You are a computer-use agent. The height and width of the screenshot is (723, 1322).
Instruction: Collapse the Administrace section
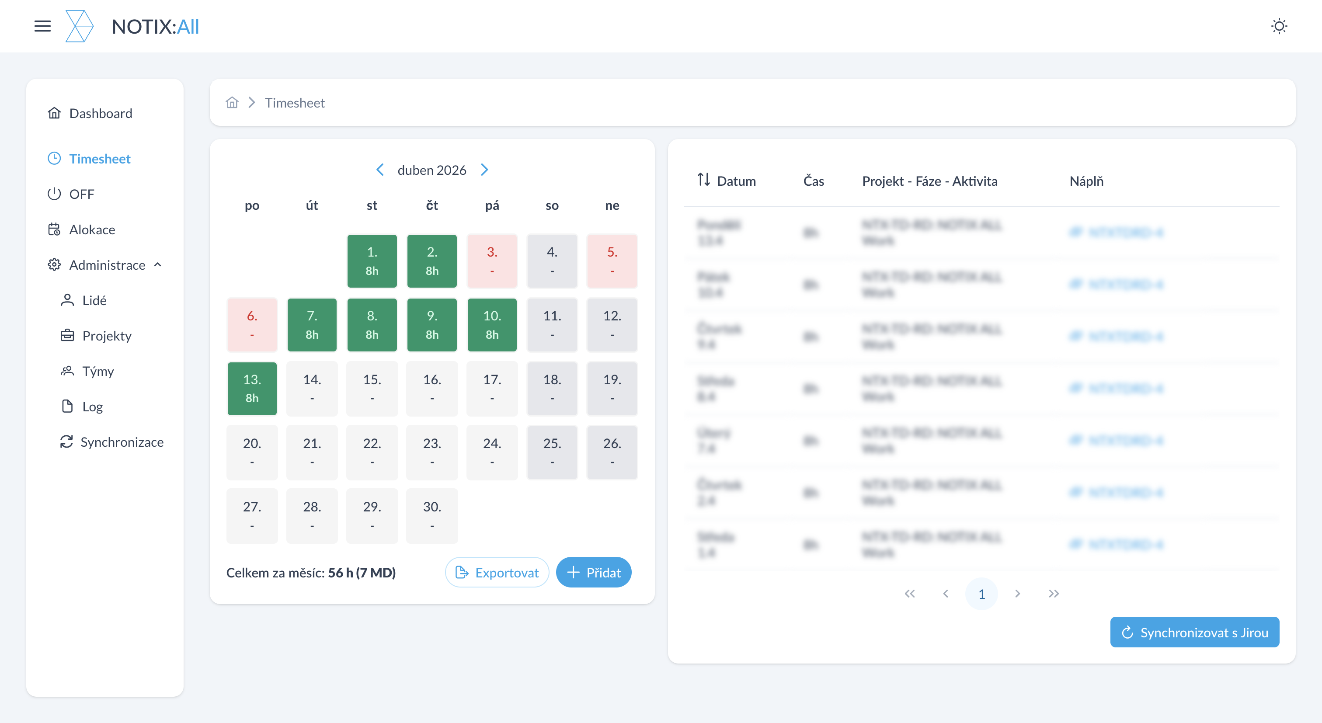157,265
